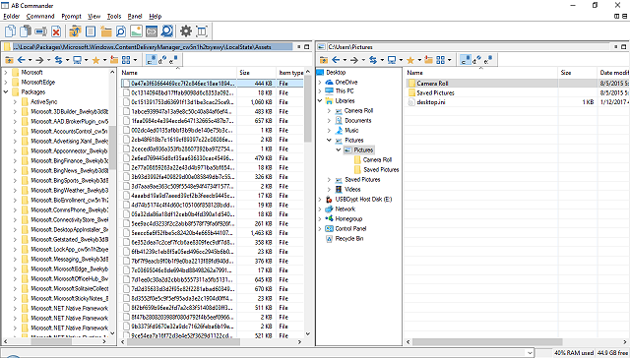Open the Panel menu
This screenshot has width=630, height=358.
pos(135,17)
